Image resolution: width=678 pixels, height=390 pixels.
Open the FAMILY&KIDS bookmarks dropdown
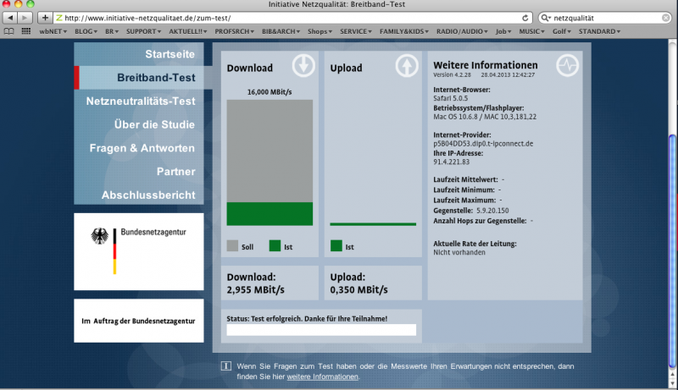tap(404, 31)
